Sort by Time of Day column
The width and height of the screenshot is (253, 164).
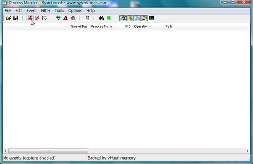46,26
